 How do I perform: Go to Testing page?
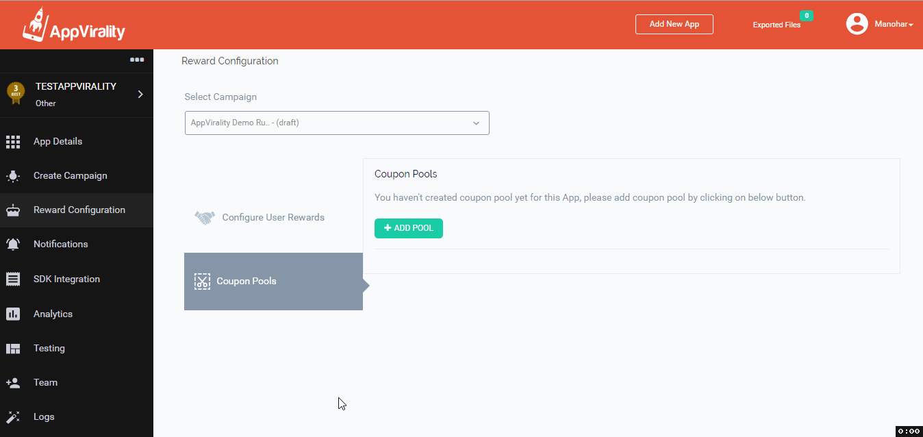pyautogui.click(x=77, y=349)
